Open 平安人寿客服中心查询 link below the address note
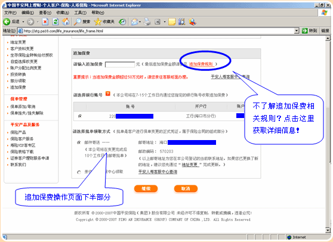333x242 pixels. (x=158, y=172)
